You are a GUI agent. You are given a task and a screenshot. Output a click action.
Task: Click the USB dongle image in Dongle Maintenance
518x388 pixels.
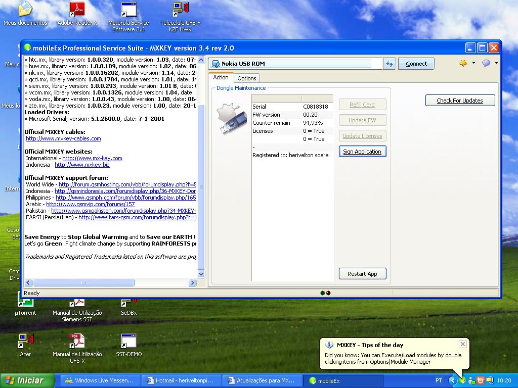[x=232, y=118]
